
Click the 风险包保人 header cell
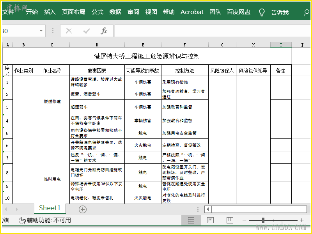point(222,71)
